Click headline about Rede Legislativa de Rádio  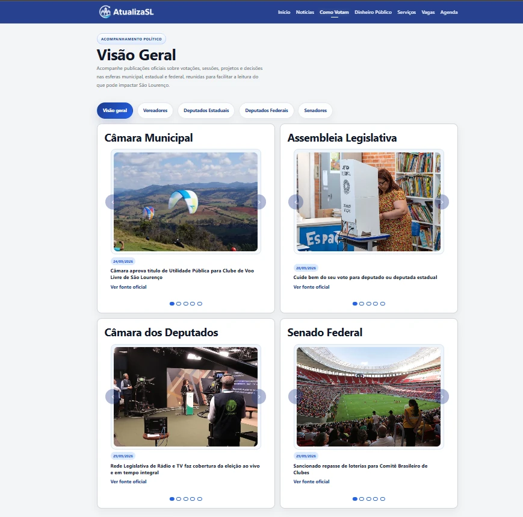pyautogui.click(x=185, y=469)
